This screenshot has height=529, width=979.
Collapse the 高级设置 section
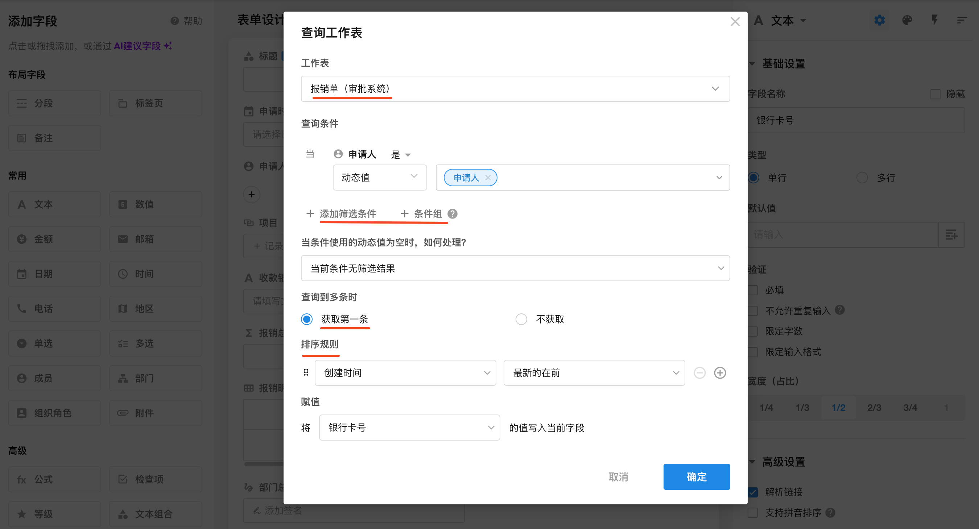752,462
